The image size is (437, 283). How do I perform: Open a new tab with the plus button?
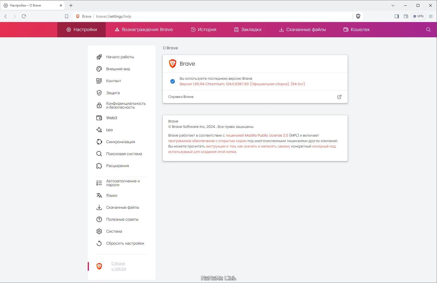point(71,5)
